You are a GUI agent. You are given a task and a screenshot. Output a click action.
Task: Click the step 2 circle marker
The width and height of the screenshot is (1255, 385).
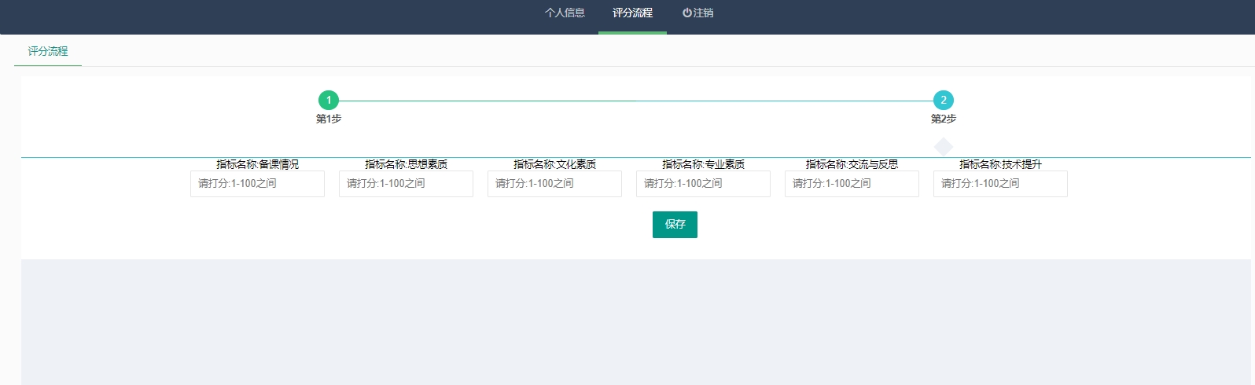coord(944,101)
